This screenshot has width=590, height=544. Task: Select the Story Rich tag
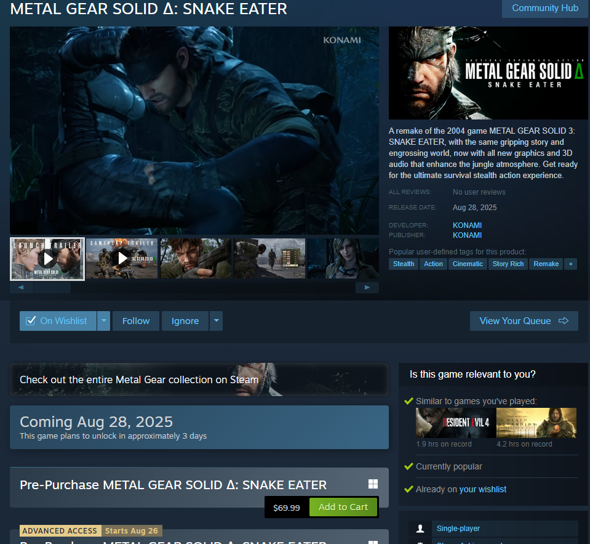pyautogui.click(x=508, y=264)
